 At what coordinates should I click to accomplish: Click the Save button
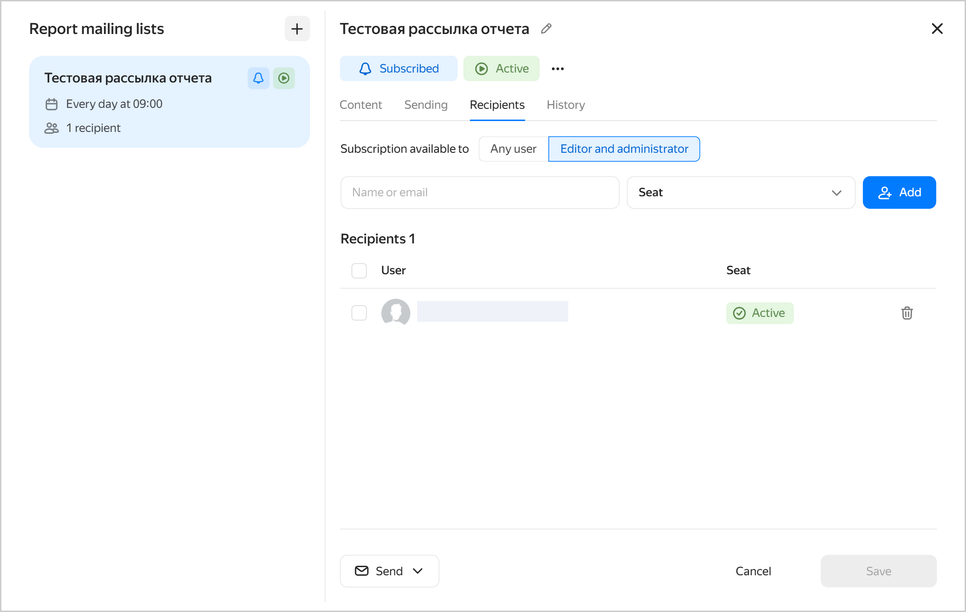(x=878, y=571)
